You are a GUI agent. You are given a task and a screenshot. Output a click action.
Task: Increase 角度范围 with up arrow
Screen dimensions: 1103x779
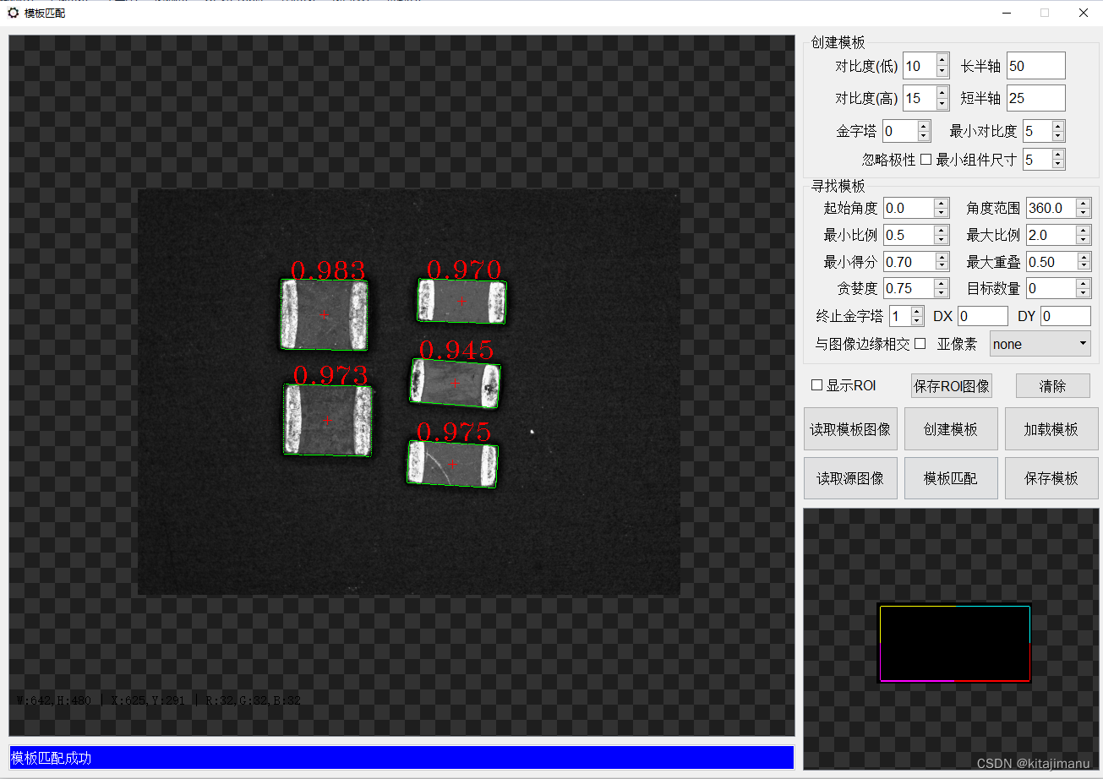tap(1084, 203)
